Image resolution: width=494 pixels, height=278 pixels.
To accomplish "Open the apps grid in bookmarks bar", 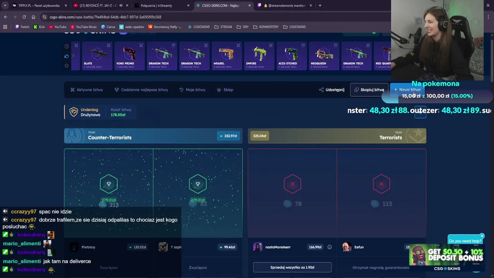I will click(5, 27).
